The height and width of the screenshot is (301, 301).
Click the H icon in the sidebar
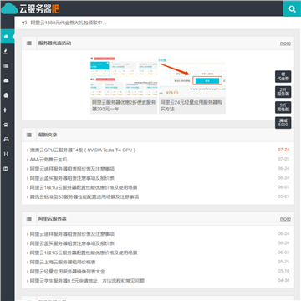pyautogui.click(x=6, y=154)
